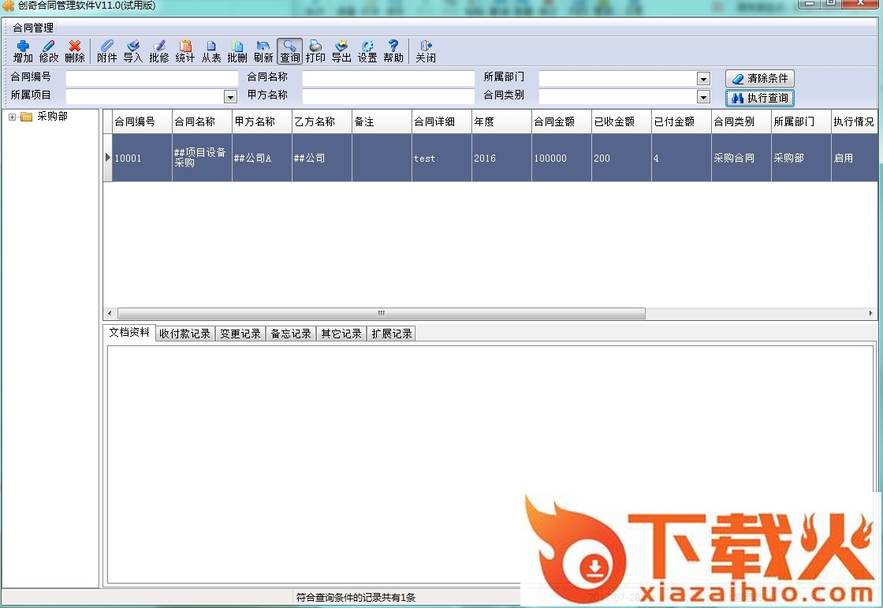This screenshot has height=608, width=883.
Task: Switch to the 变更记录 tab
Action: [240, 334]
